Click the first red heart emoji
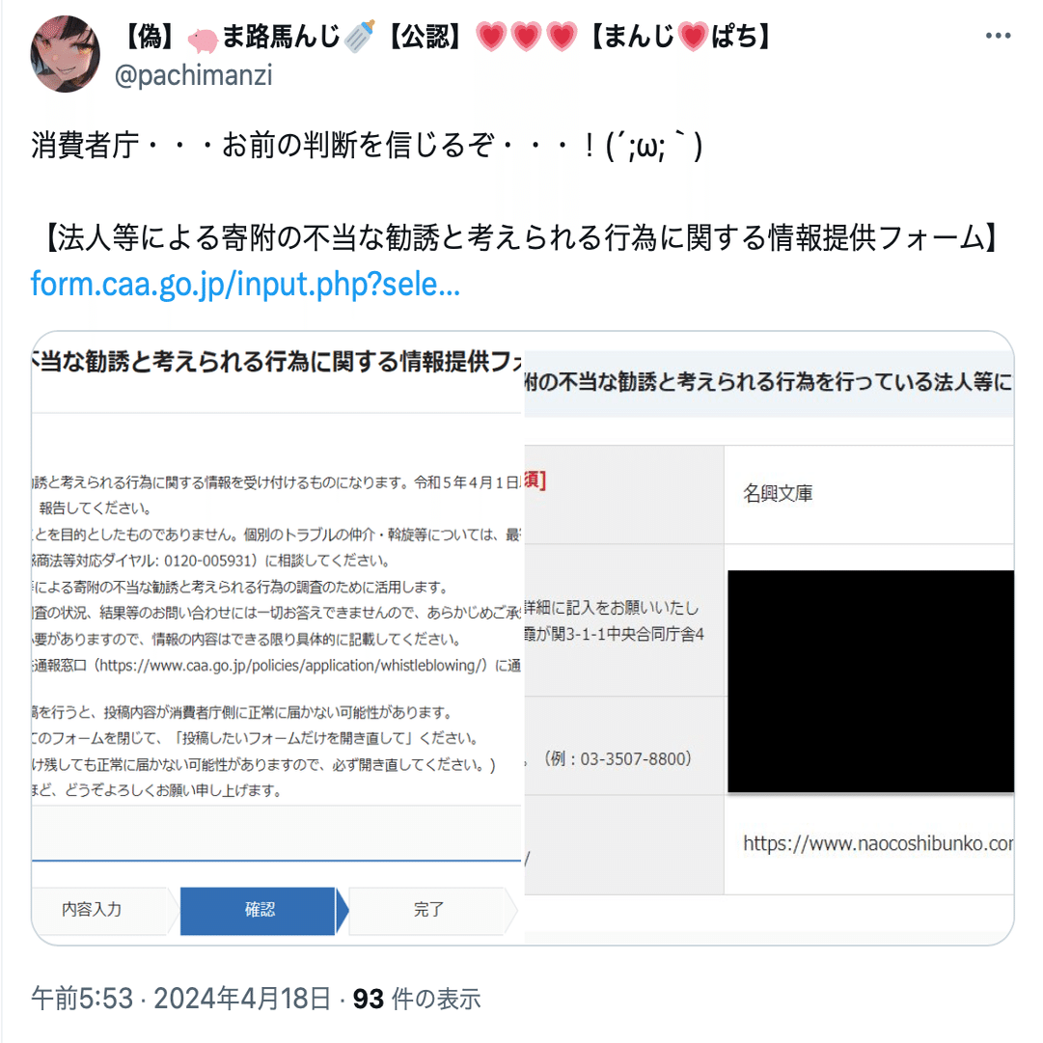1043x1043 pixels. [491, 37]
